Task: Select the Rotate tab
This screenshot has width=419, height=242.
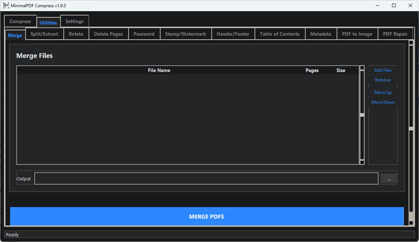Action: 76,34
